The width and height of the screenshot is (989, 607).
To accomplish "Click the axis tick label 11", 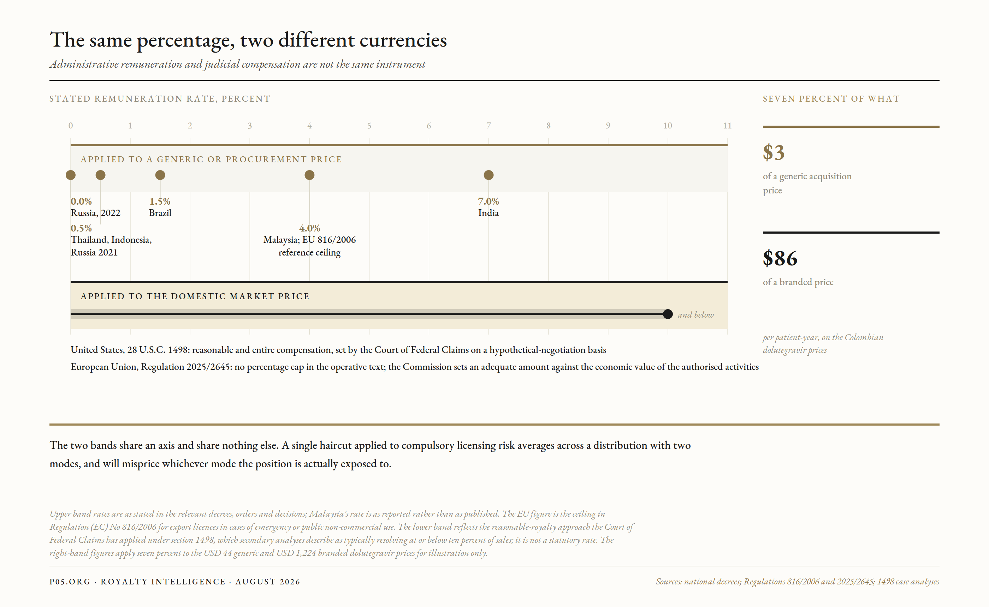I will (x=727, y=126).
